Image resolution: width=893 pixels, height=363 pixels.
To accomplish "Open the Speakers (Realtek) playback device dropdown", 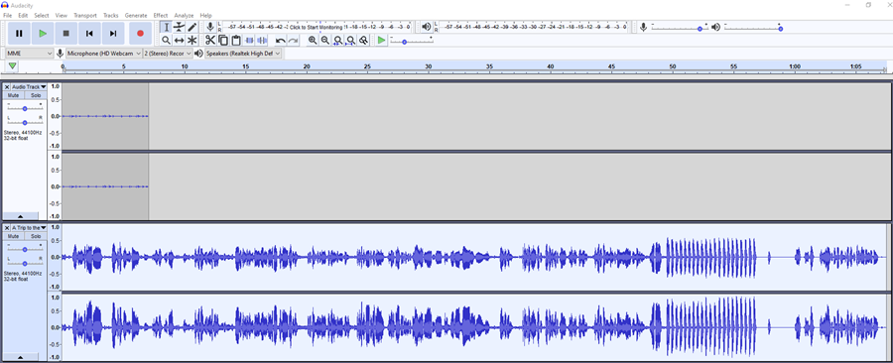I will coord(243,53).
